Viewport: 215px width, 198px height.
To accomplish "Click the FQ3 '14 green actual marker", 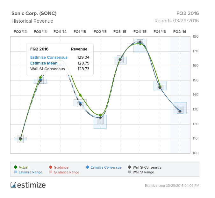I will 40,77.
